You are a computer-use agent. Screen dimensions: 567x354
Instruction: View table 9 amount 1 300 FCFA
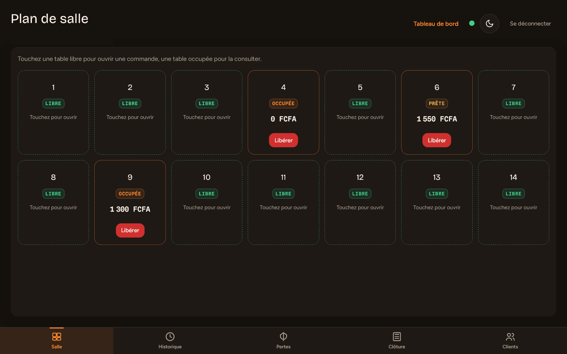(130, 209)
